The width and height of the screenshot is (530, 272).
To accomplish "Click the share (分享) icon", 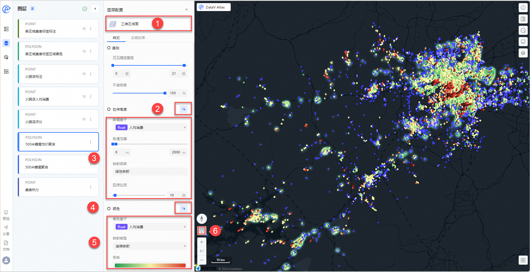I will click(6, 228).
